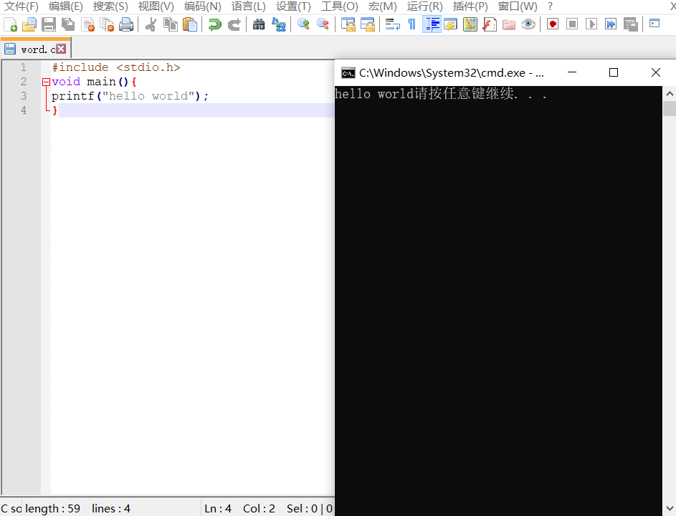Open the 编辑(E) menu
This screenshot has height=516, width=676.
coord(65,6)
